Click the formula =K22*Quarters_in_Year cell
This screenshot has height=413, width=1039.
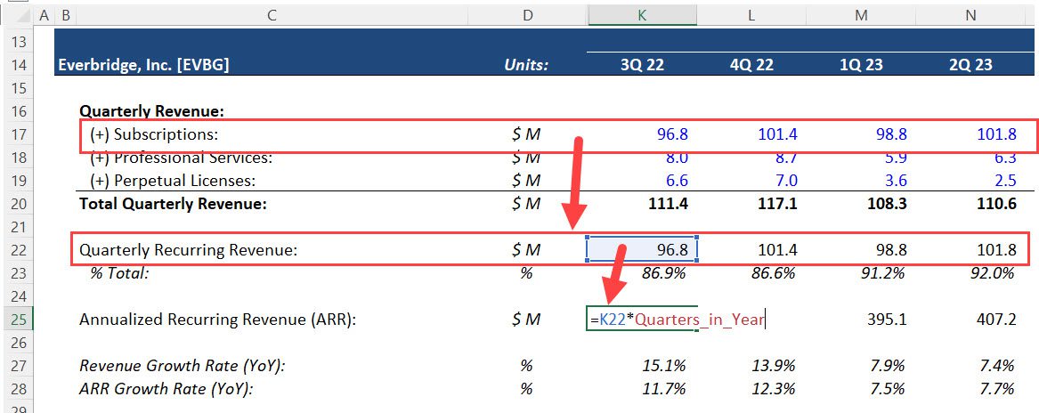677,320
